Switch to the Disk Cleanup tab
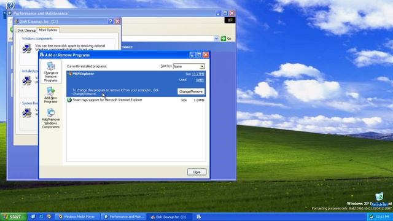The width and height of the screenshot is (393, 221). pyautogui.click(x=26, y=30)
